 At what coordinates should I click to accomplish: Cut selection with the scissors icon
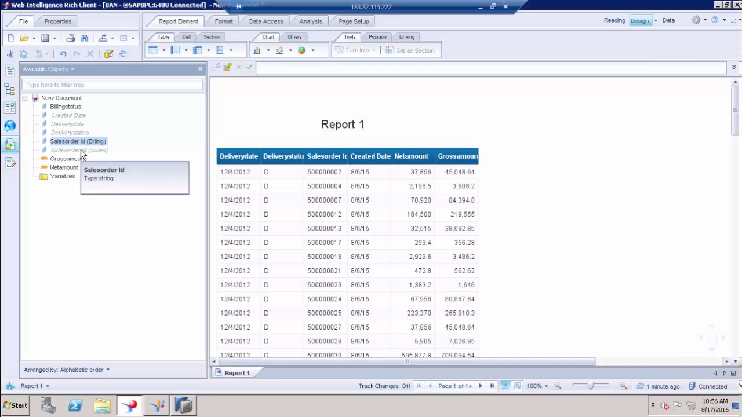click(x=10, y=54)
